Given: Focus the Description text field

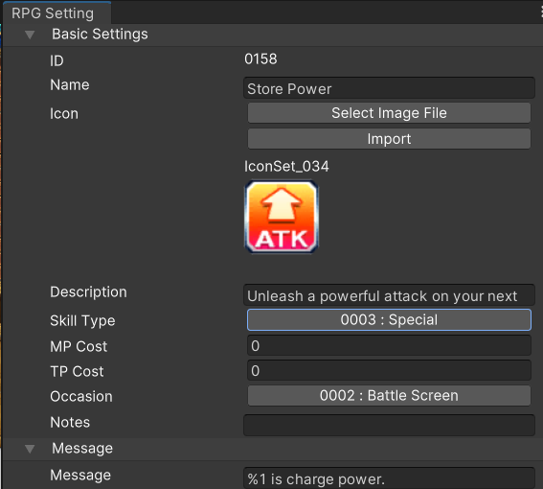Looking at the screenshot, I should (x=389, y=295).
